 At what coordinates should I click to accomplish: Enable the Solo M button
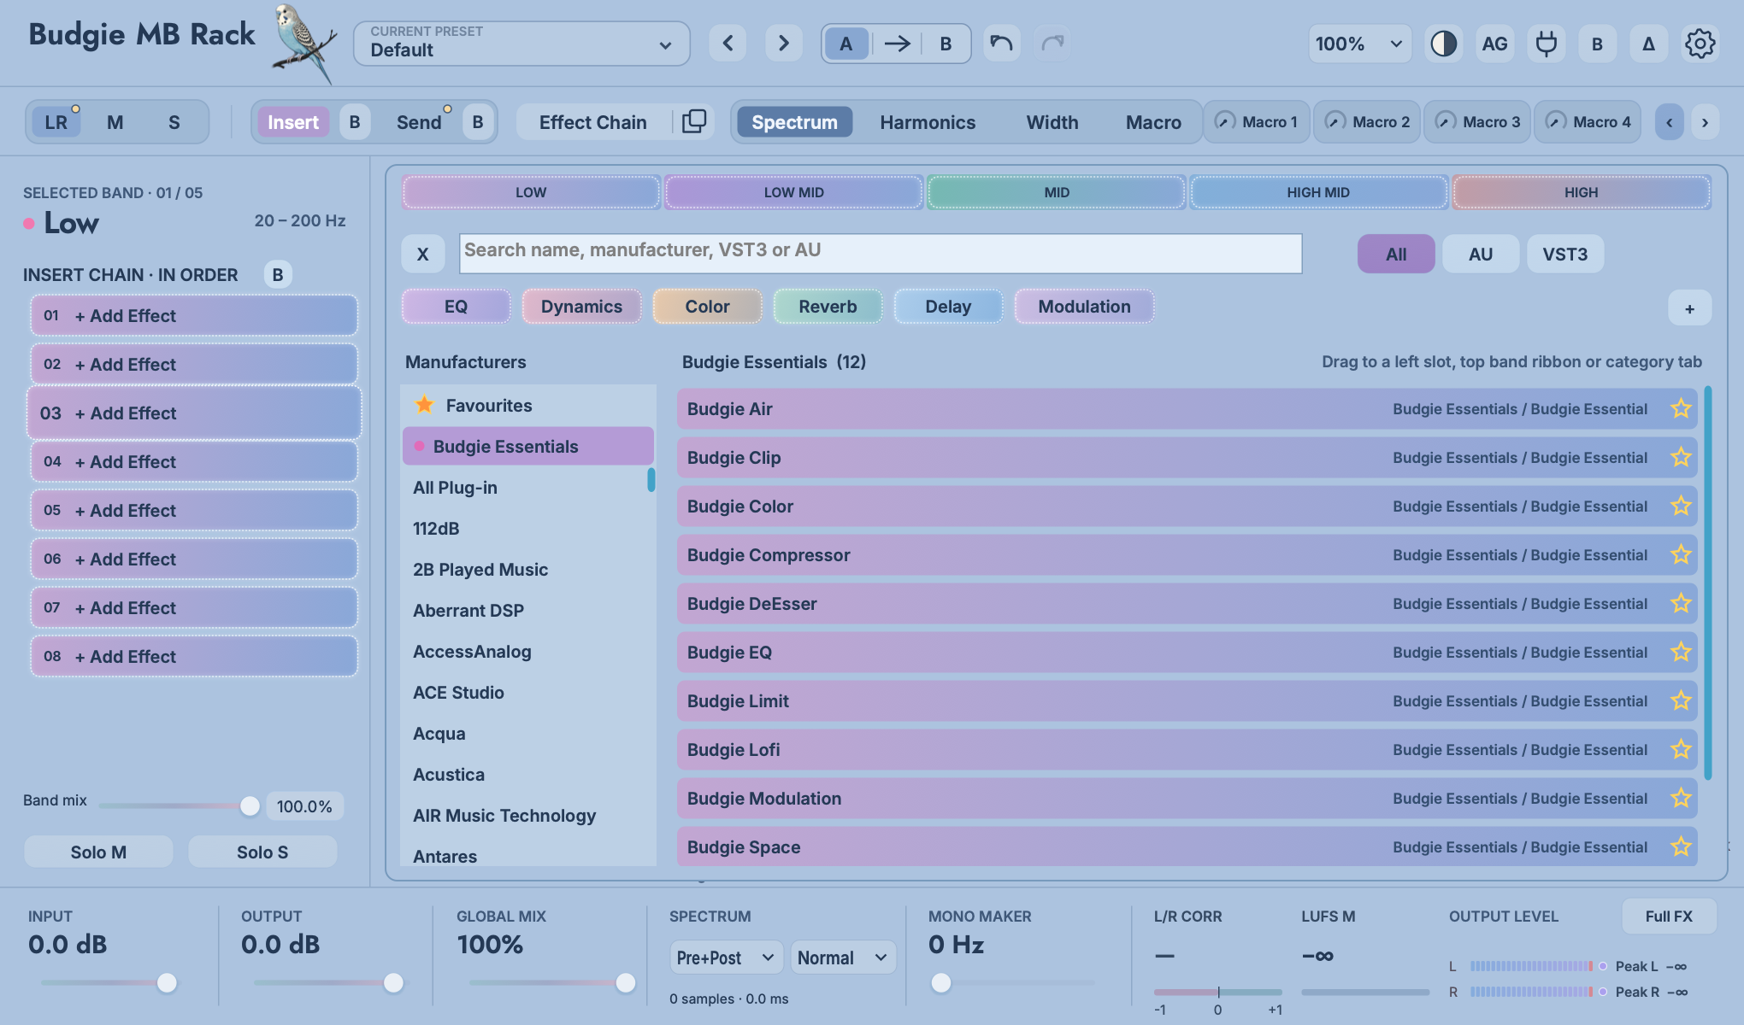[x=98, y=852]
